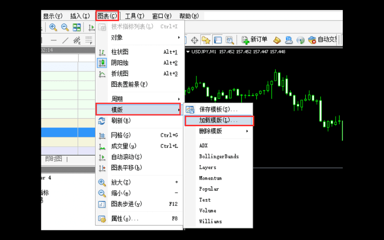
Task: Select the trendline drawing tool
Action: point(65,40)
